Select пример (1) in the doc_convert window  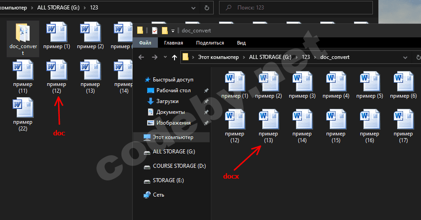tap(235, 85)
